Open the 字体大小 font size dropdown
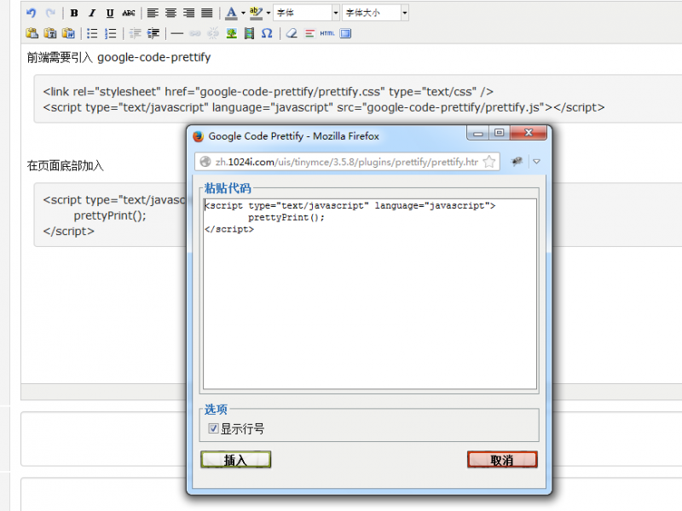Screen dimensions: 682x511 pyautogui.click(x=376, y=13)
